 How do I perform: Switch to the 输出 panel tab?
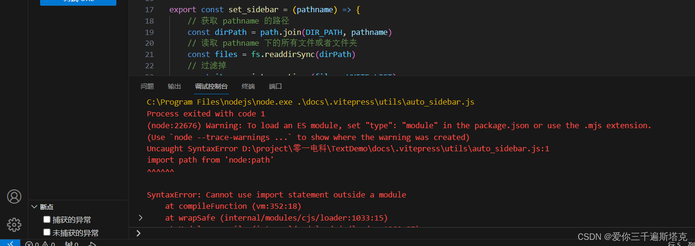pyautogui.click(x=174, y=87)
